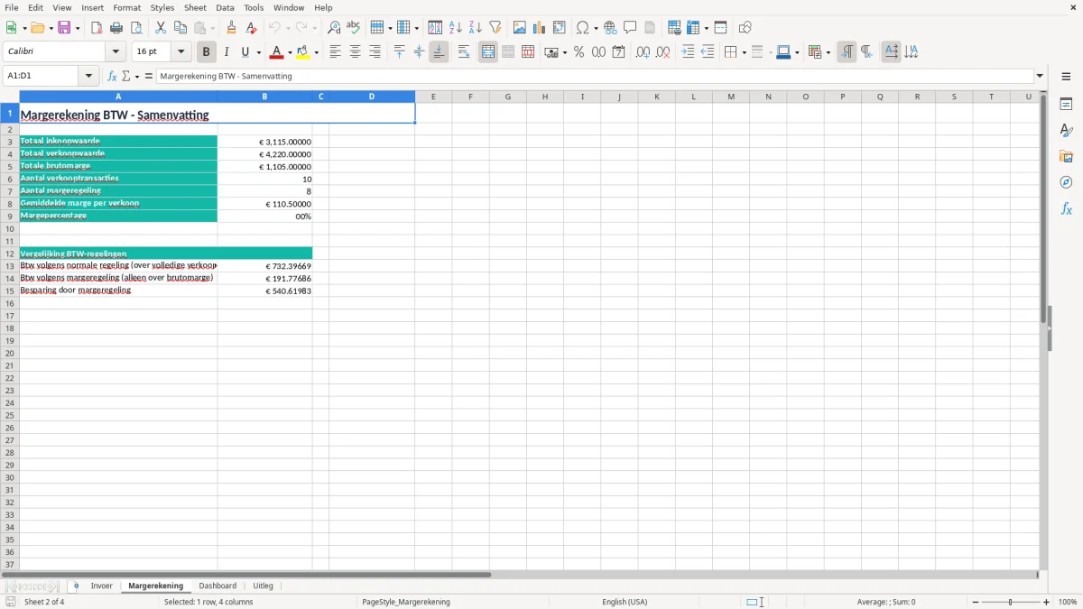This screenshot has width=1083, height=609.
Task: Insert an image
Action: [x=520, y=28]
